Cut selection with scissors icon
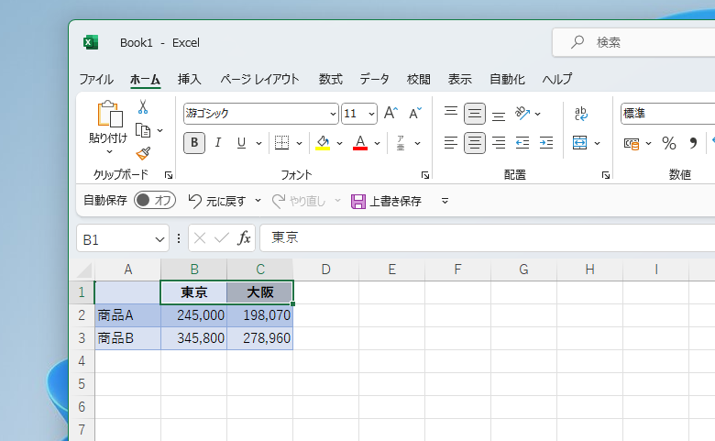The width and height of the screenshot is (715, 441). coord(143,106)
